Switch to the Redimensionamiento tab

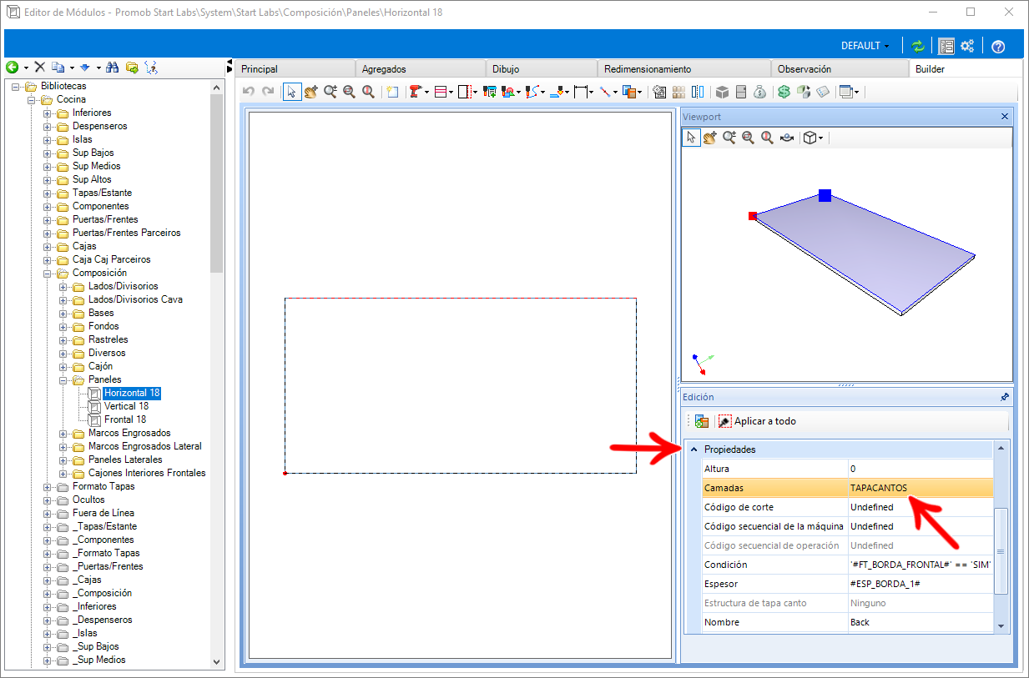(683, 69)
